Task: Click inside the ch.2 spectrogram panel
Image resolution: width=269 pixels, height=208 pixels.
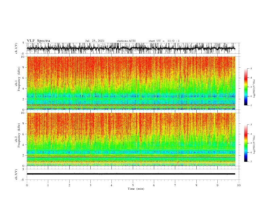Action: [x=131, y=139]
